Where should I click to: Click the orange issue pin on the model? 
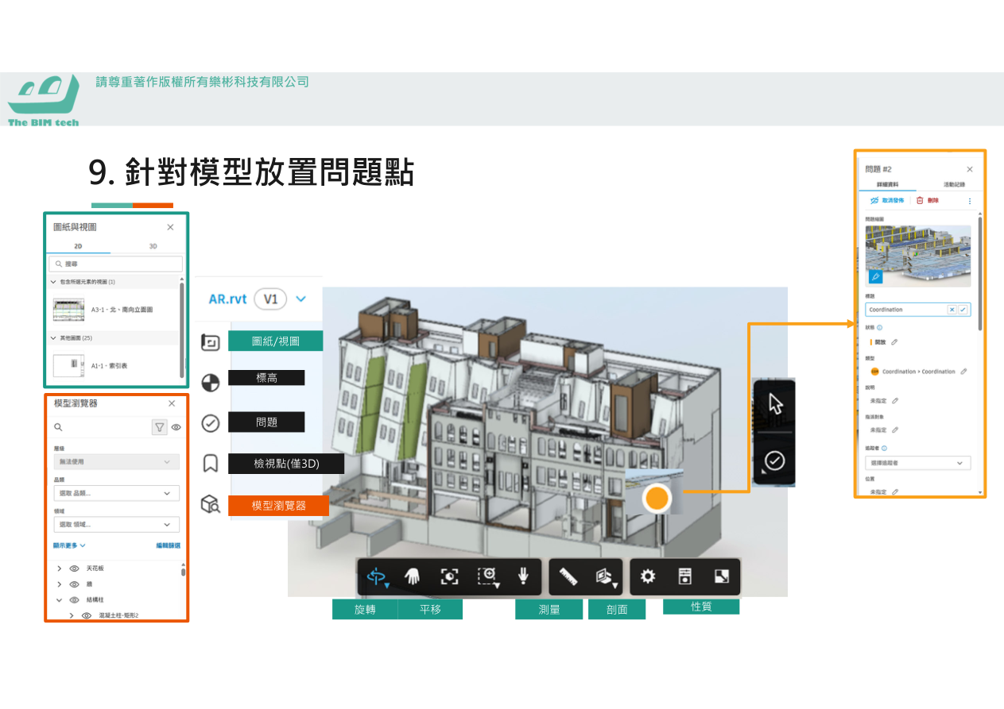coord(657,499)
